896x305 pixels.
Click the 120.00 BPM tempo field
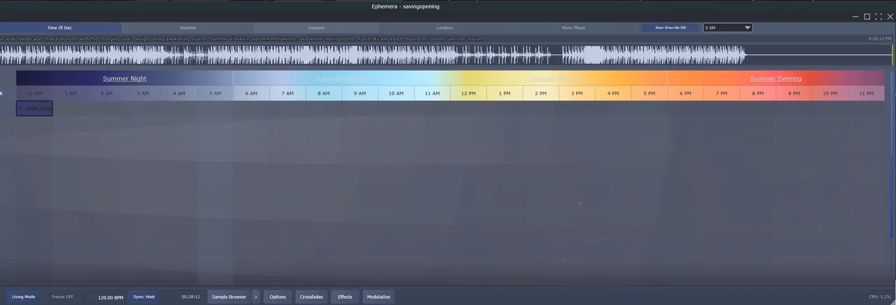point(111,297)
